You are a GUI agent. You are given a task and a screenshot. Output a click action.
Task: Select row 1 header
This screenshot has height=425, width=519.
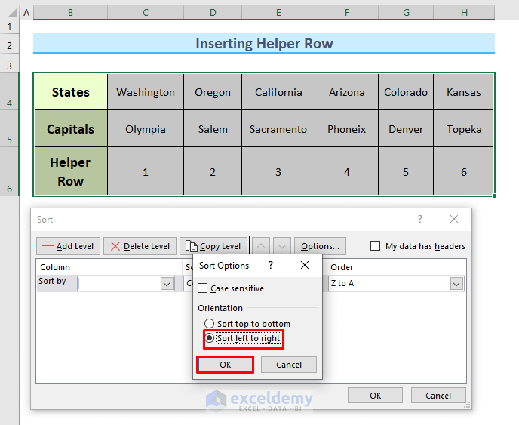[x=9, y=26]
